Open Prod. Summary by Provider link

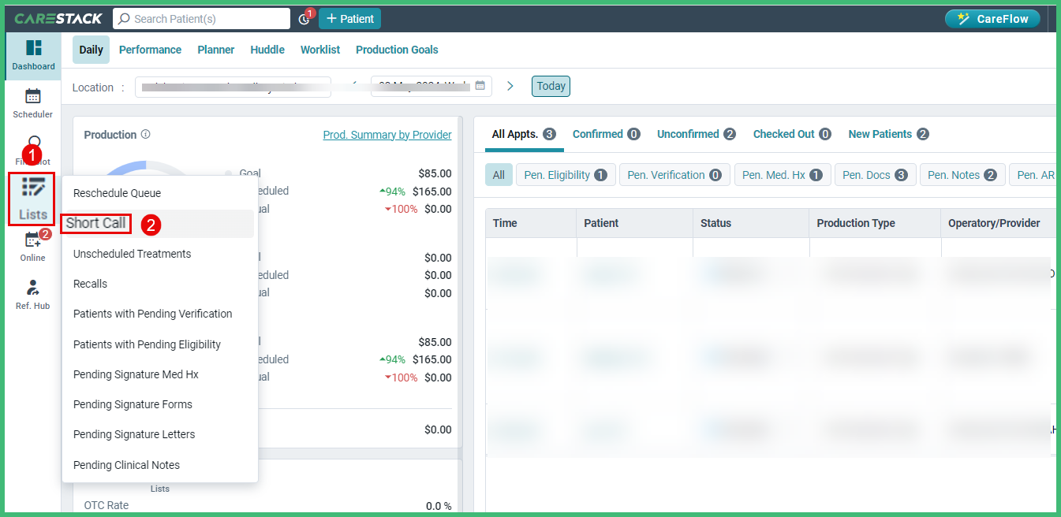(x=387, y=135)
